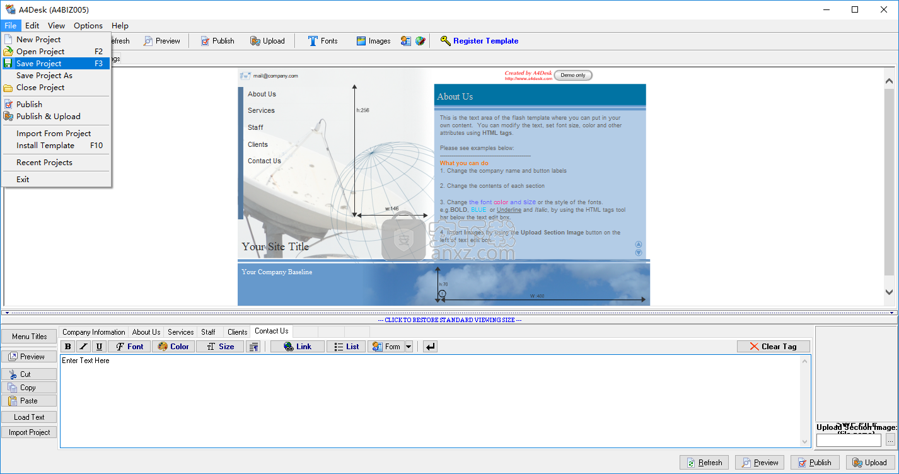Click the bottom Upload button
Viewport: 899px width, 474px height.
pyautogui.click(x=871, y=463)
